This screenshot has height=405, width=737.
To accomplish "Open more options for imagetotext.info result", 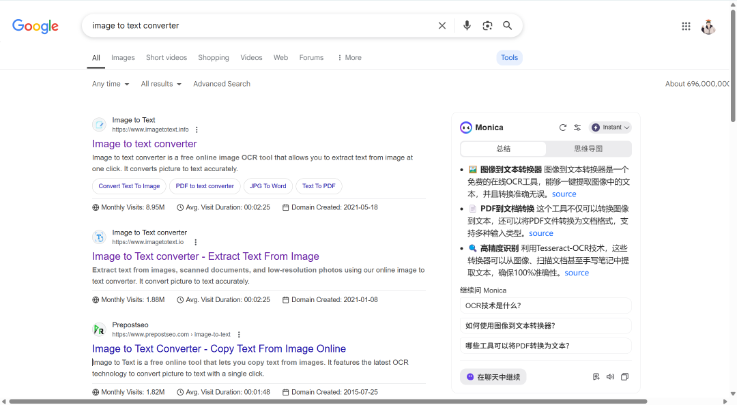I will 197,130.
